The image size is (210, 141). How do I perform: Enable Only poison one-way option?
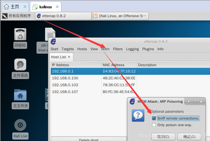coord(154,125)
